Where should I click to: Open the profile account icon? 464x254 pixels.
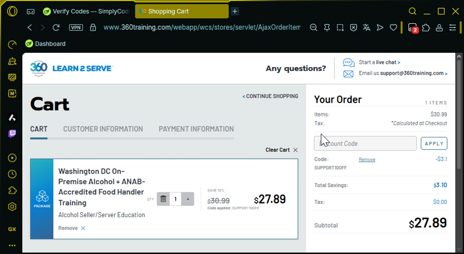click(439, 28)
